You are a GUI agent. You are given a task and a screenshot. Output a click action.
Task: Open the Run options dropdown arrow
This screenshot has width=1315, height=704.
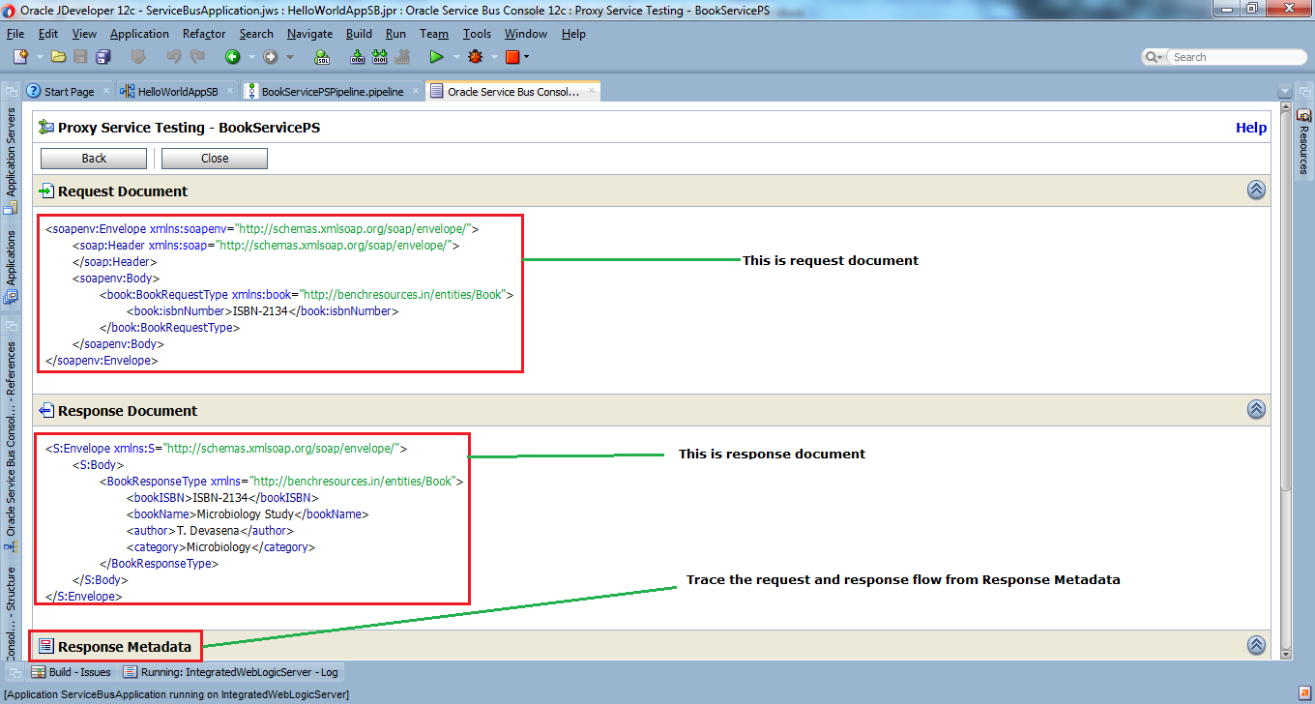(x=454, y=57)
